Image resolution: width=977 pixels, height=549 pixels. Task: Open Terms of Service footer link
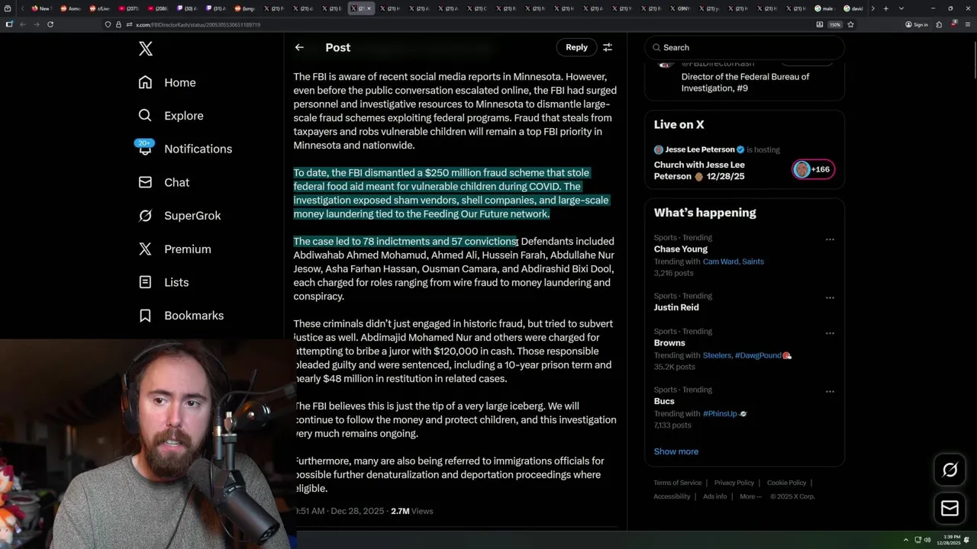coord(678,483)
